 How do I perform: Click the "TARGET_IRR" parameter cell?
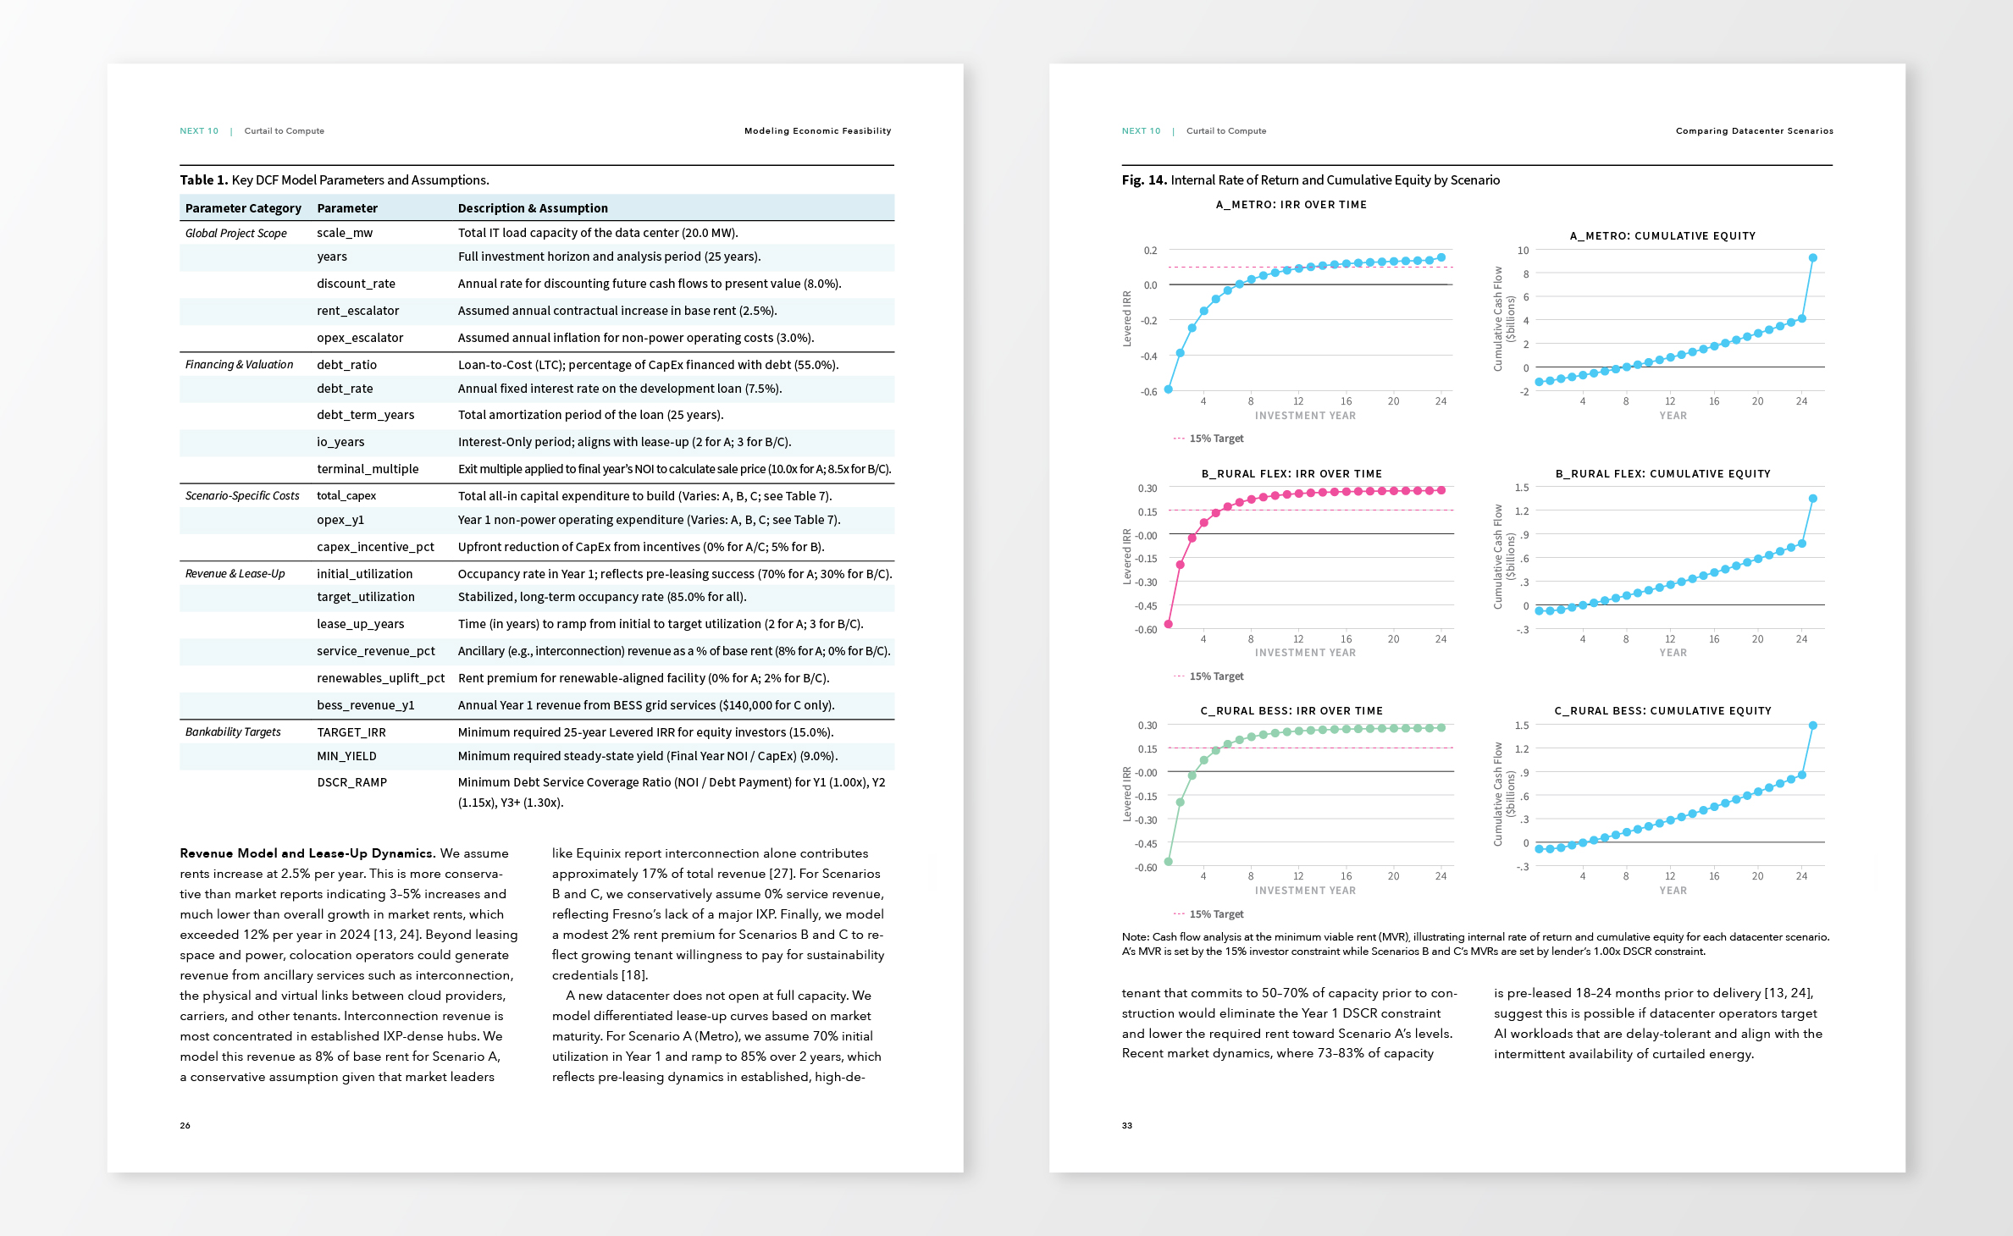coord(351,732)
